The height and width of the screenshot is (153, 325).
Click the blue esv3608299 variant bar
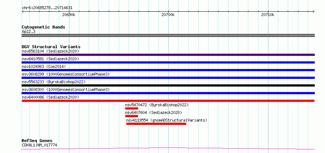[168, 78]
